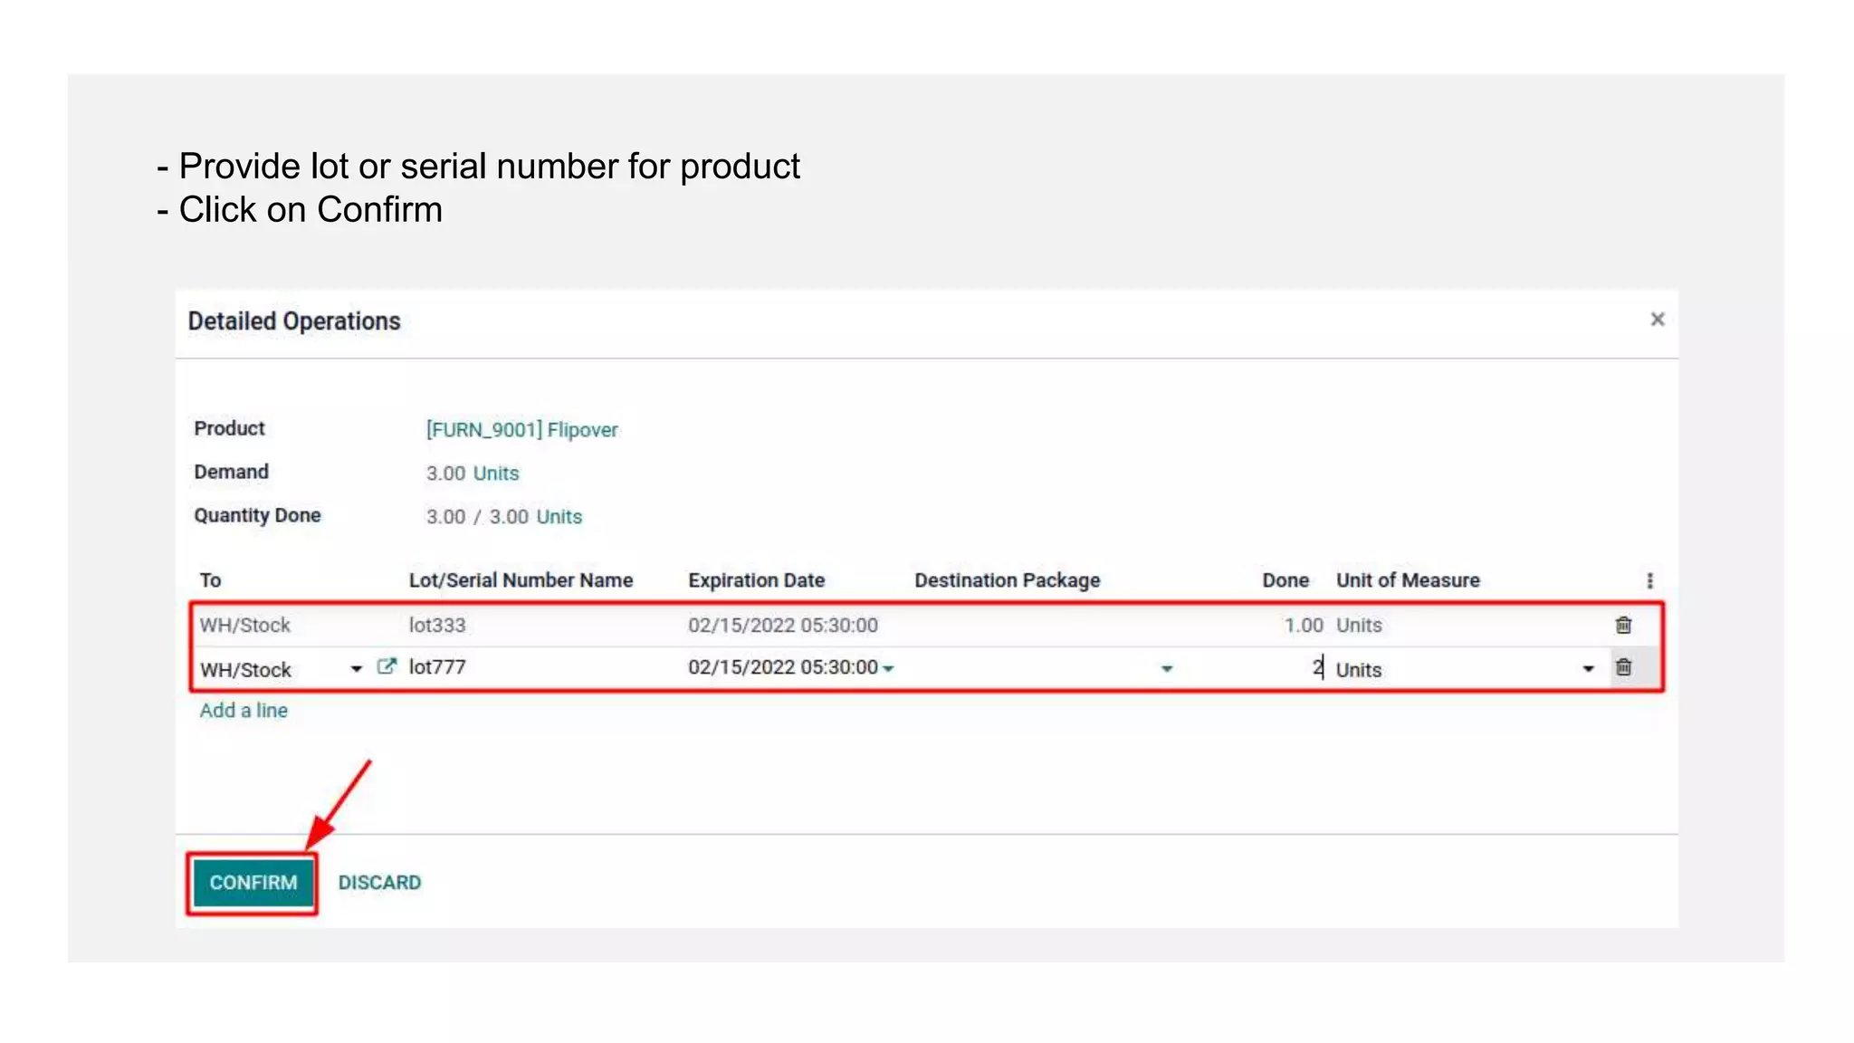Click the Confirm button
This screenshot has width=1854, height=1043.
(x=253, y=883)
